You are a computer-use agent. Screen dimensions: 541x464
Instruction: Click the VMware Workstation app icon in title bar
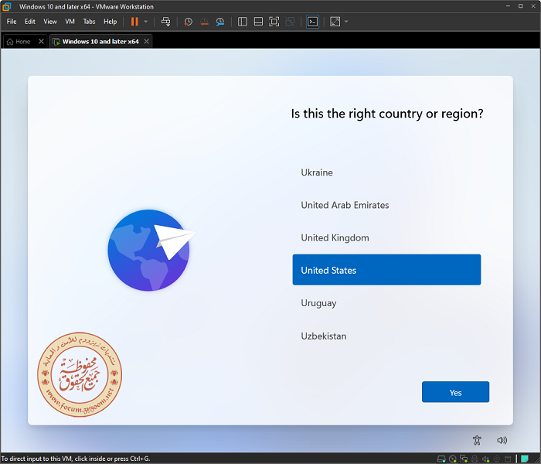pos(6,6)
